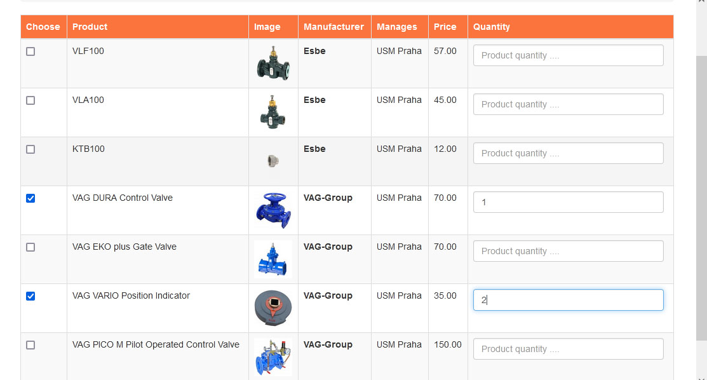Viewport: 707px width, 380px height.
Task: Click the Product column header
Action: tap(90, 27)
